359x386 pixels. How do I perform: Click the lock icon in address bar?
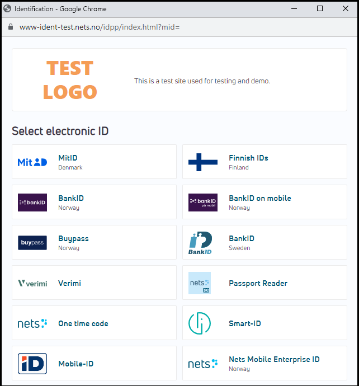(x=10, y=27)
